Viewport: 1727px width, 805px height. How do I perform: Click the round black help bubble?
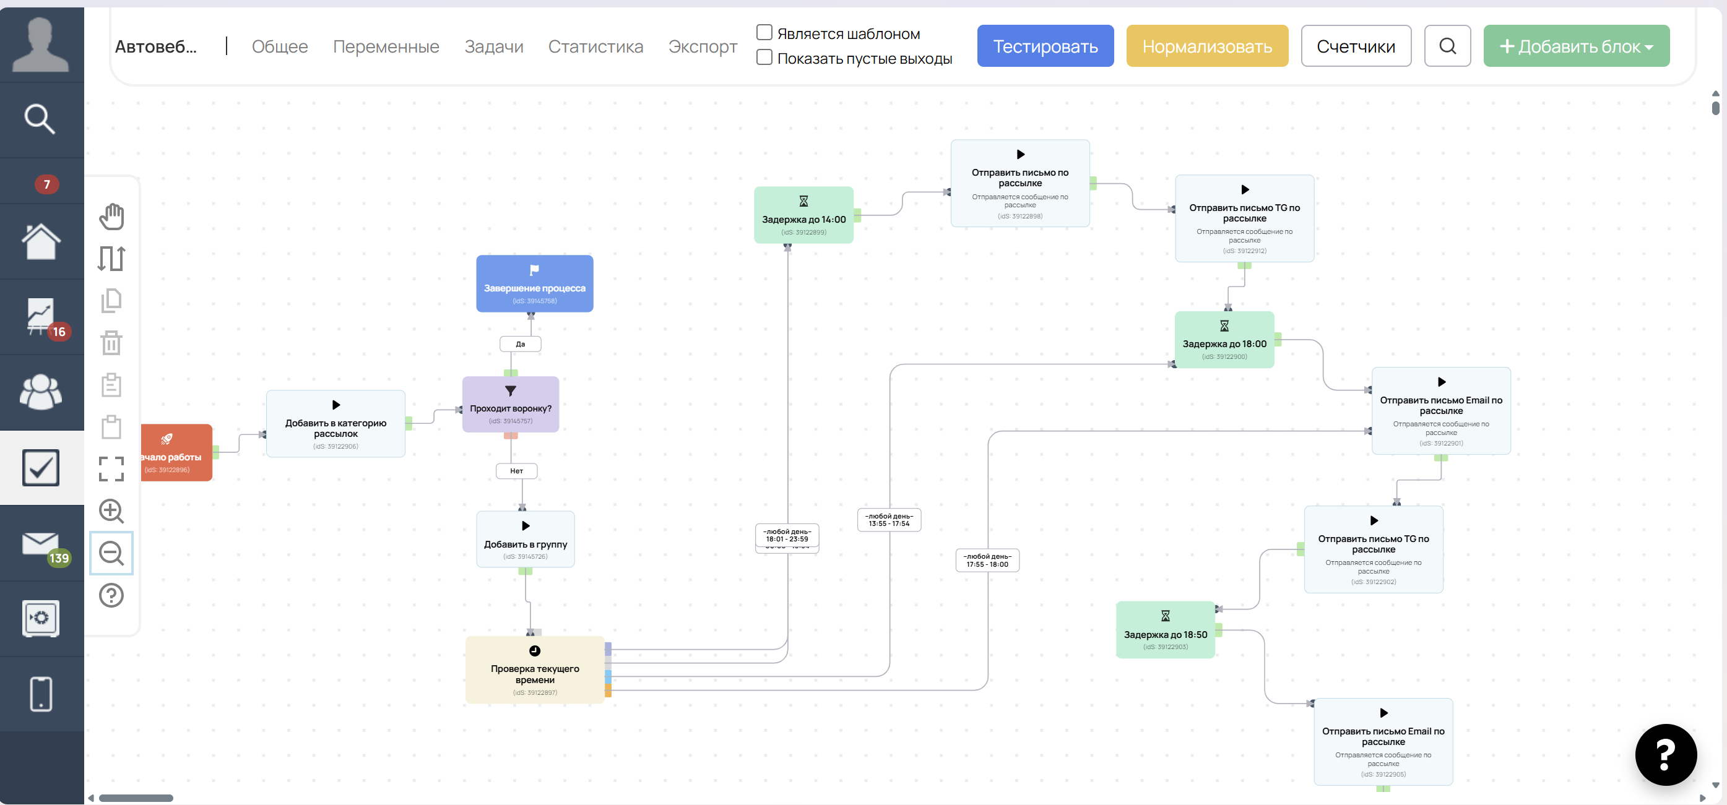tap(1665, 755)
